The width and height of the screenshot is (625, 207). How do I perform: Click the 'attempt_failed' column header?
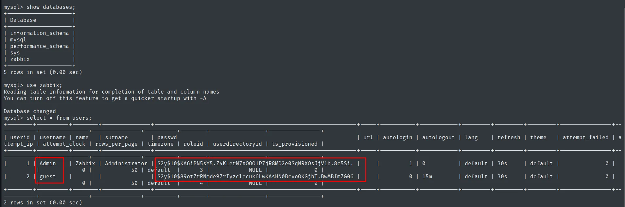click(x=585, y=138)
